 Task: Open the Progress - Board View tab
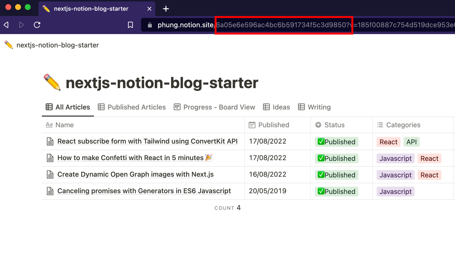[214, 107]
